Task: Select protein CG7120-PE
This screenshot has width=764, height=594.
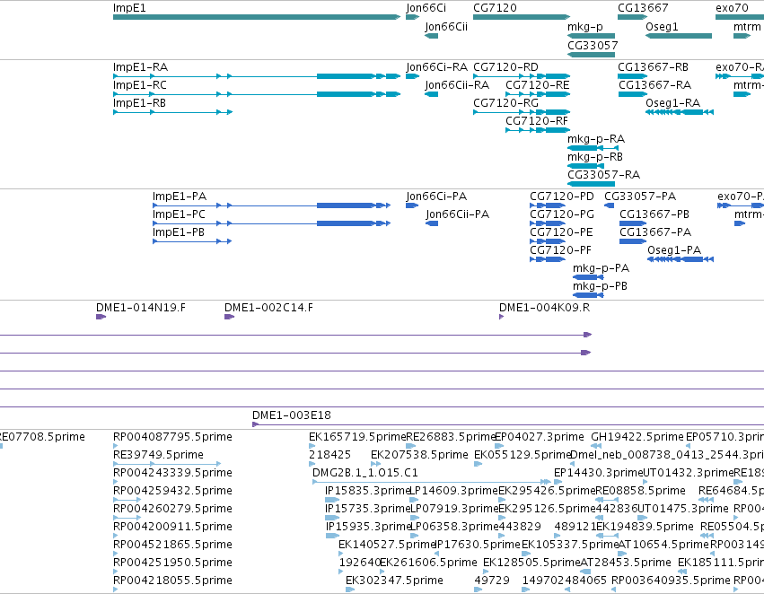Action: pyautogui.click(x=548, y=241)
